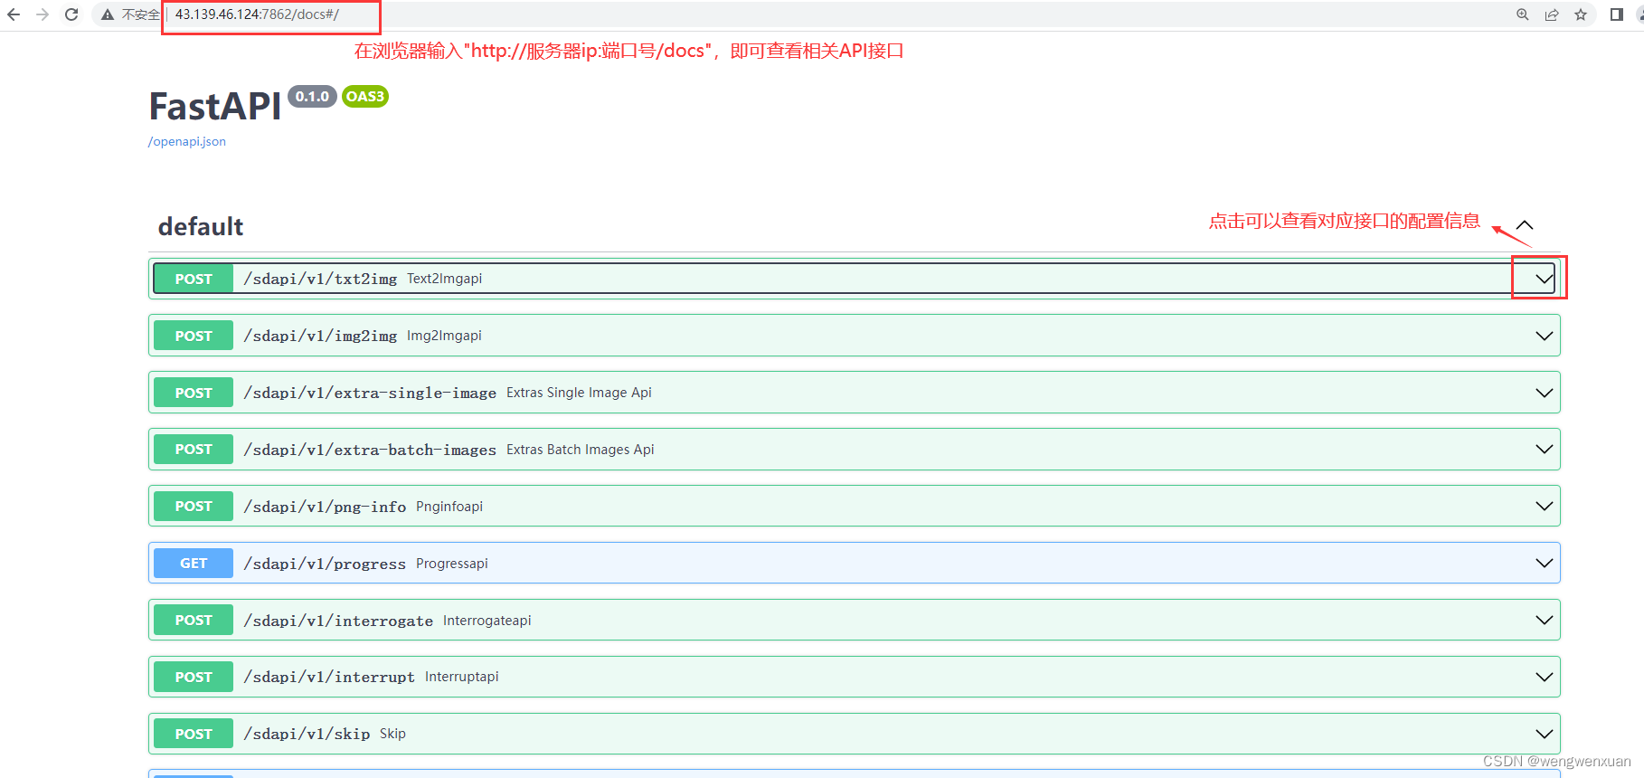This screenshot has width=1644, height=778.
Task: Click the POST badge for txt2img
Action: [x=194, y=279]
